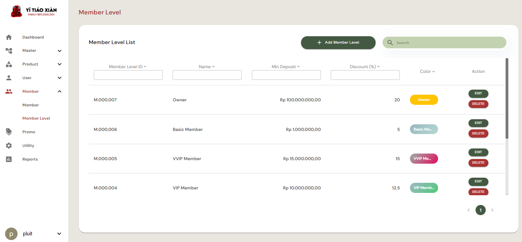Collapse the Member menu chevron

pyautogui.click(x=59, y=92)
